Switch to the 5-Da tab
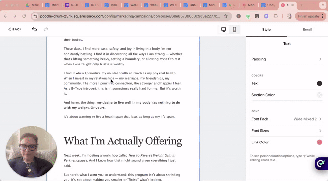This screenshot has width=328, height=181. coord(72,5)
